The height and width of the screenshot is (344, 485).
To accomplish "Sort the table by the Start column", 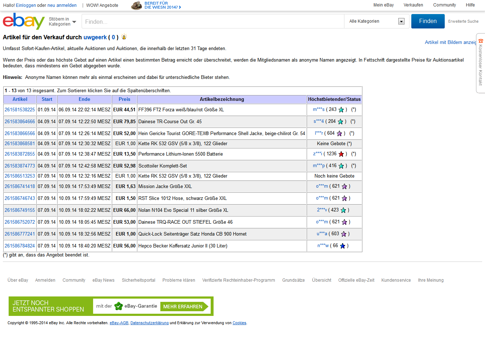I will pyautogui.click(x=47, y=99).
